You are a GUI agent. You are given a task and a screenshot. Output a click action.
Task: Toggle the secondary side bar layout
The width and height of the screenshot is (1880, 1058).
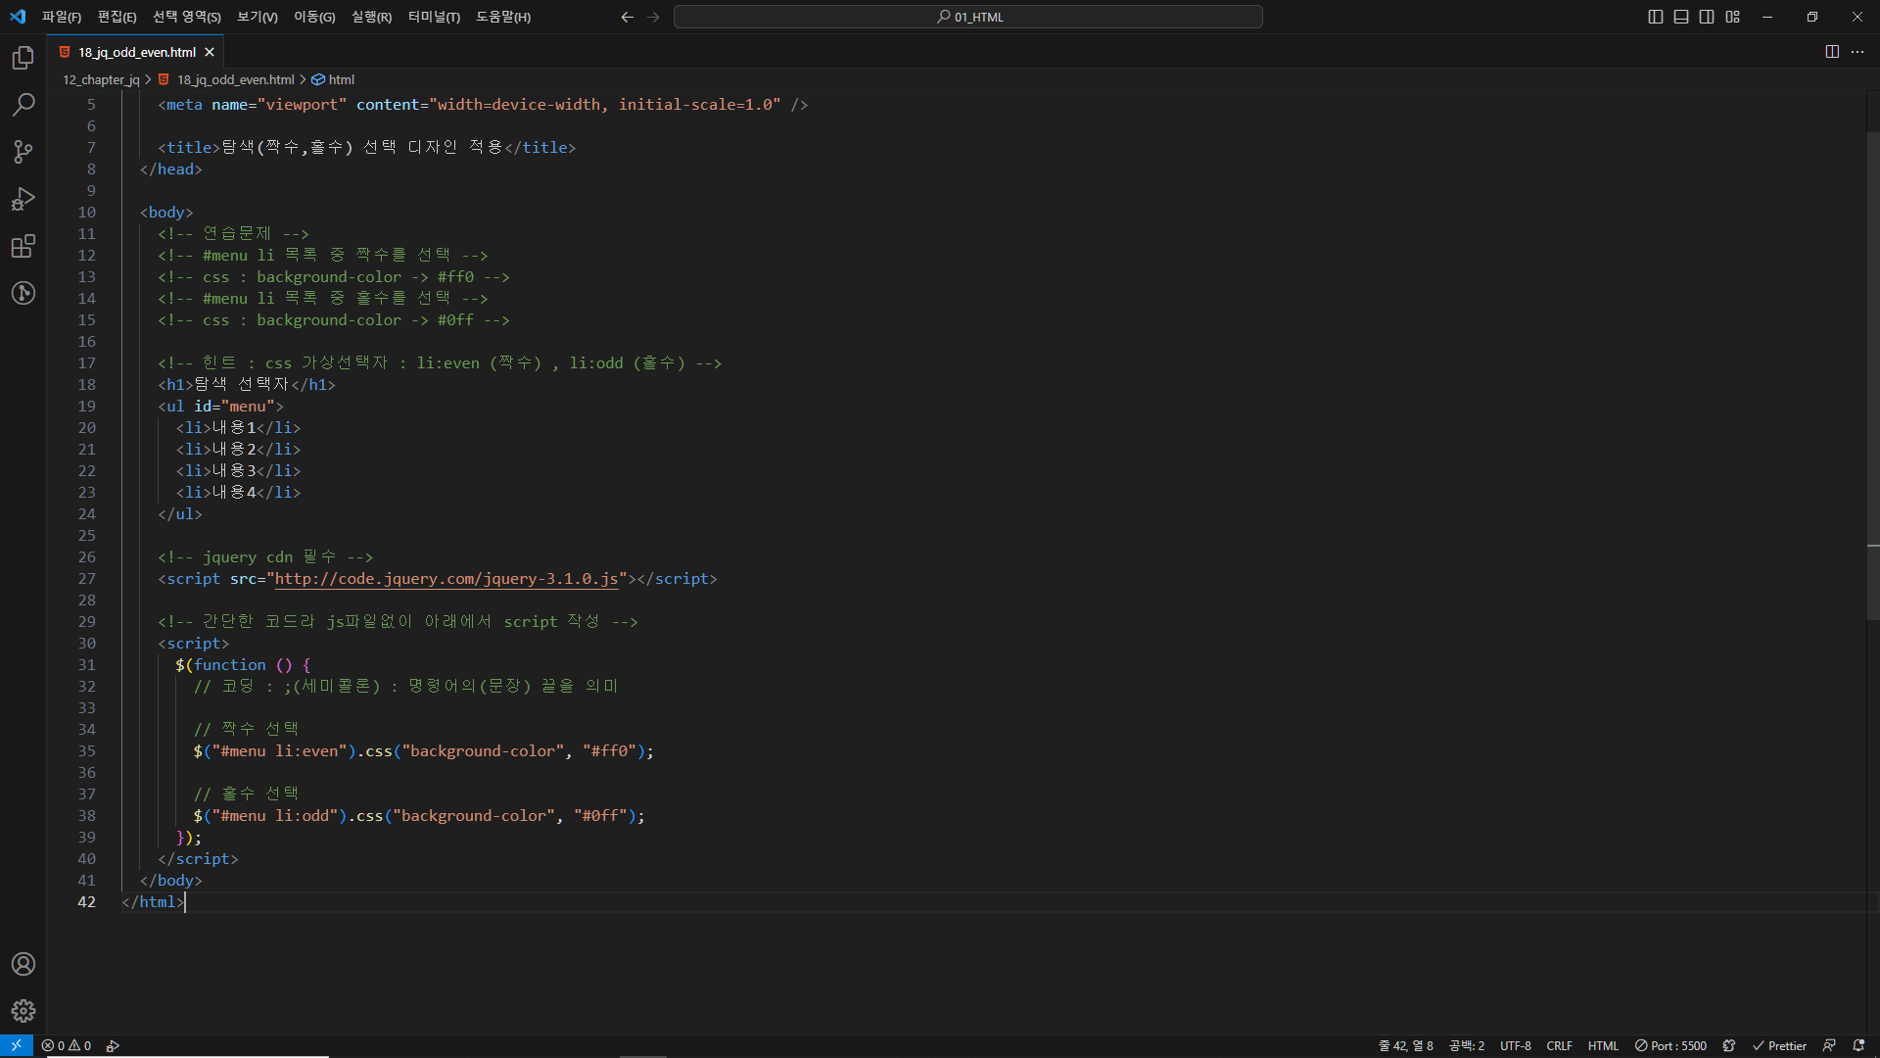[x=1707, y=17]
